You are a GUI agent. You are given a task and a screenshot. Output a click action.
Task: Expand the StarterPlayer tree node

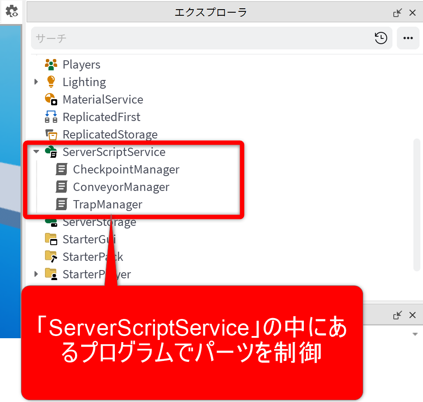(x=36, y=274)
